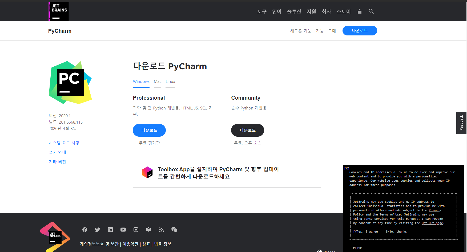Open JetBrains Twitter icon
This screenshot has width=467, height=252.
(98, 230)
